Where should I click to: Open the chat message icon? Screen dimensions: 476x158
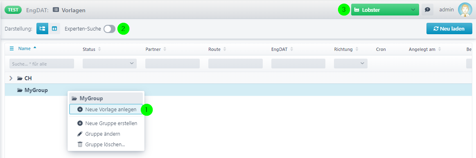pyautogui.click(x=427, y=10)
